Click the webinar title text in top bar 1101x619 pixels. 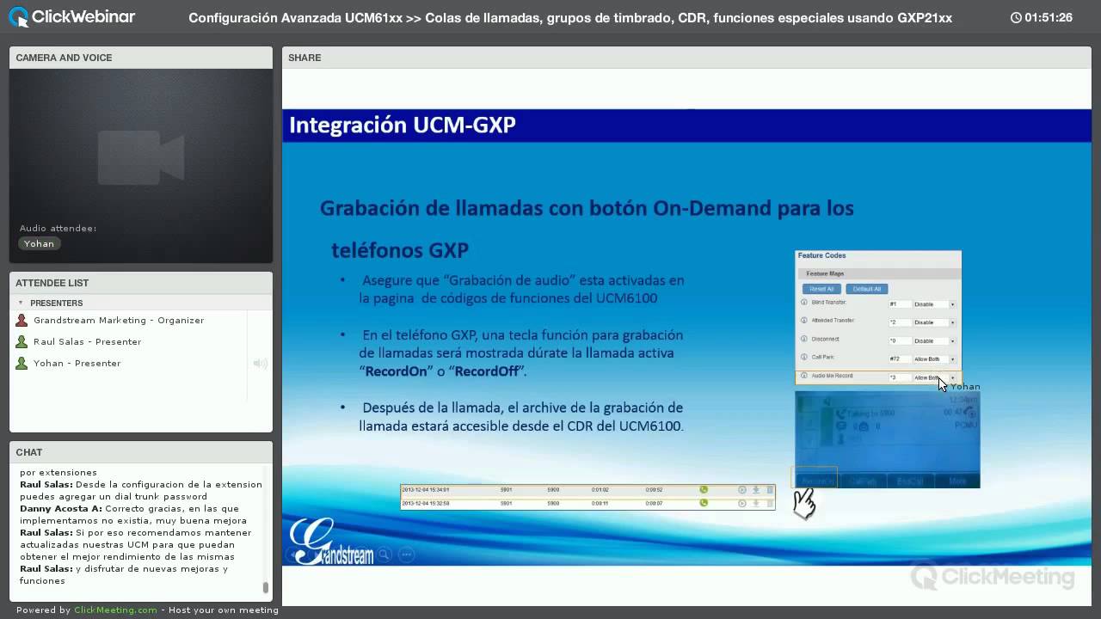570,17
